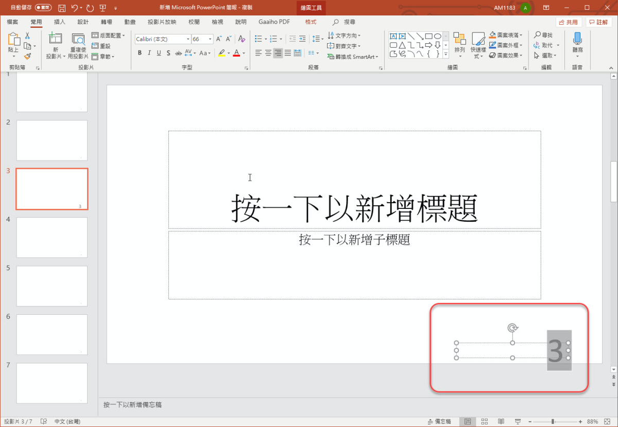Toggle the AutoSave (自動儲存) switch

tap(43, 8)
